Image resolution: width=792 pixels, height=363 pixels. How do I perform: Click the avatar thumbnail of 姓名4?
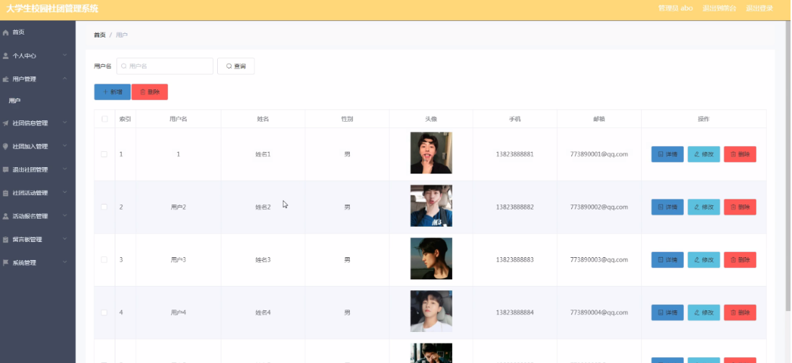click(x=431, y=311)
